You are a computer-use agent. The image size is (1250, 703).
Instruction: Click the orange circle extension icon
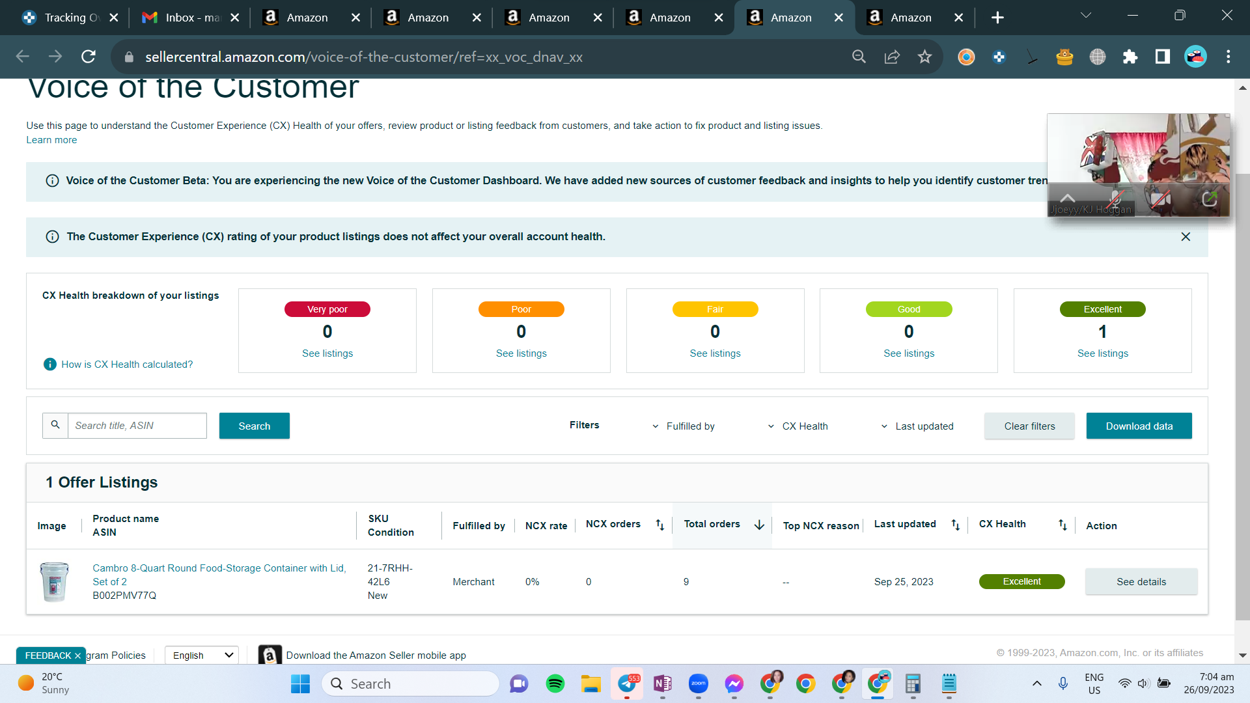pos(966,57)
